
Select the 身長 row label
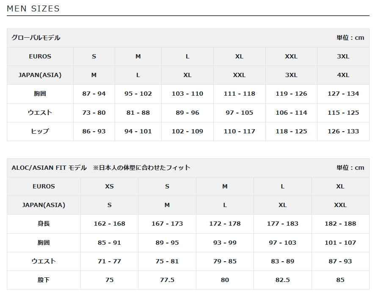click(44, 224)
